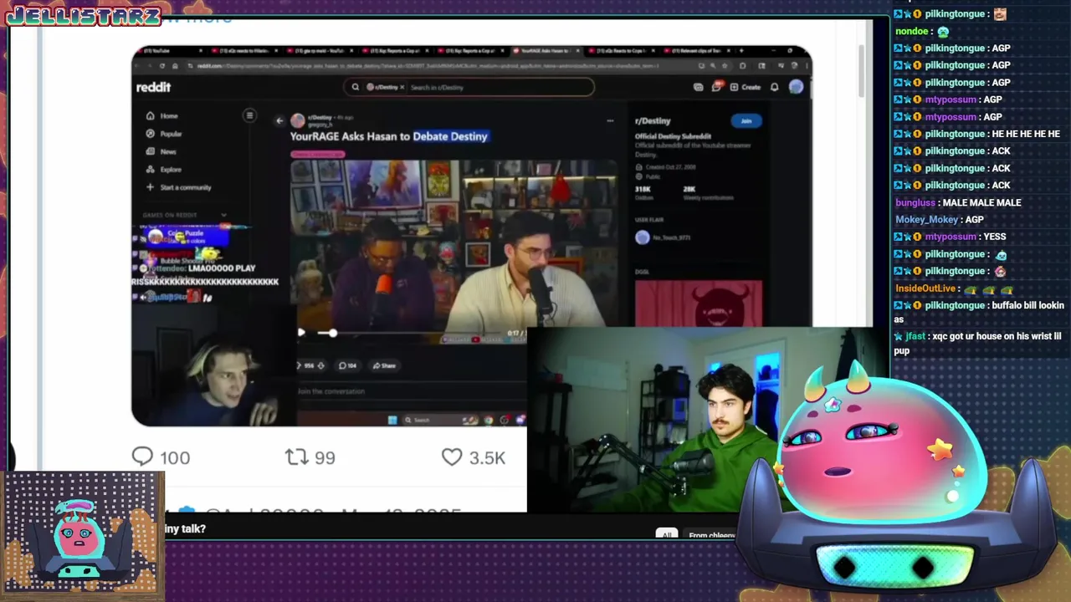Click the reddit Create post button
Screen dimensions: 1071x602
click(746, 87)
